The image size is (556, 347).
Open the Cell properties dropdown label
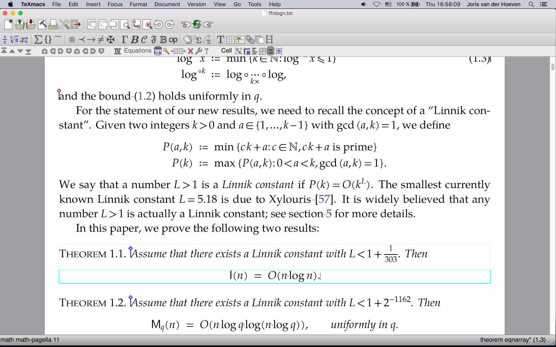226,51
